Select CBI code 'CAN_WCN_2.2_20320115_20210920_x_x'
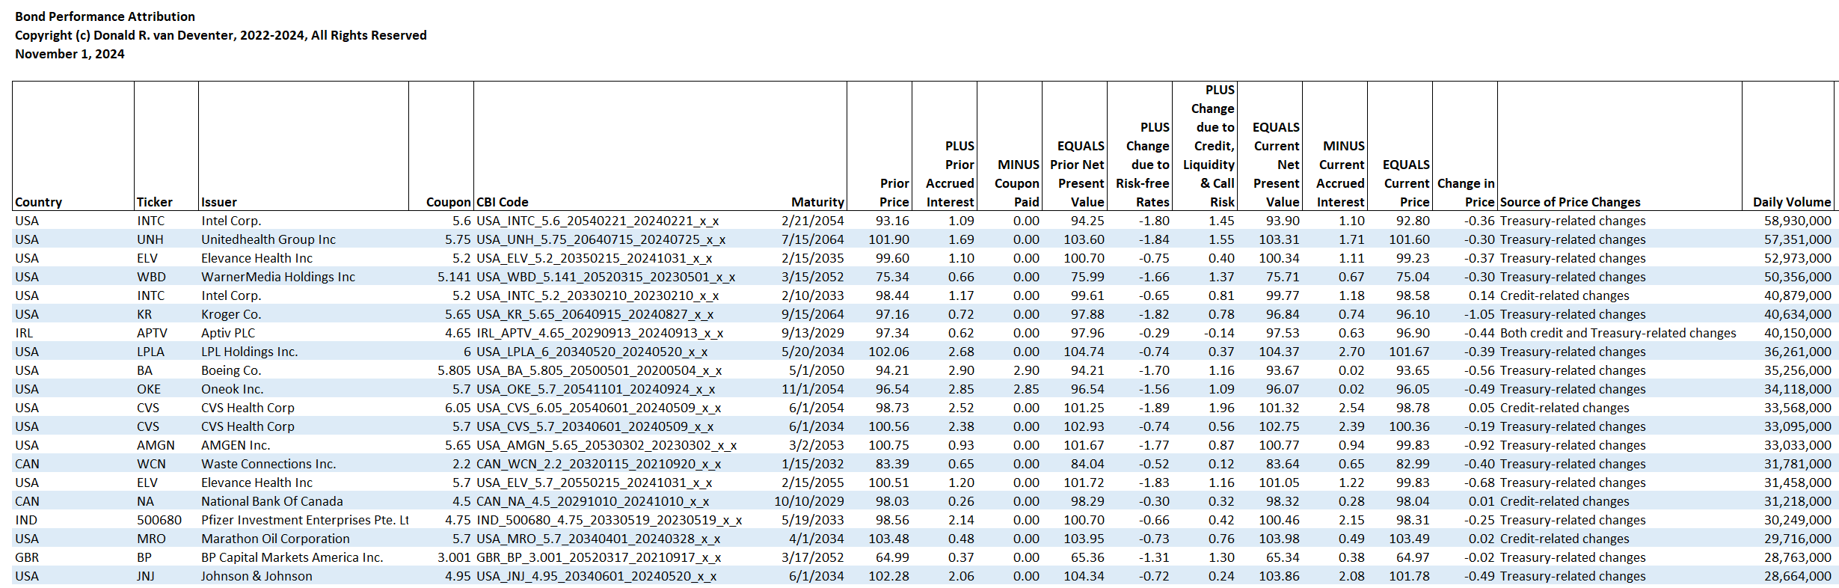1839x588 pixels. click(598, 465)
